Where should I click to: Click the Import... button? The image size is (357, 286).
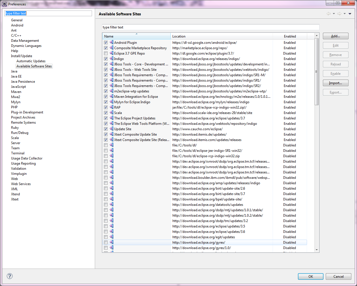click(335, 83)
